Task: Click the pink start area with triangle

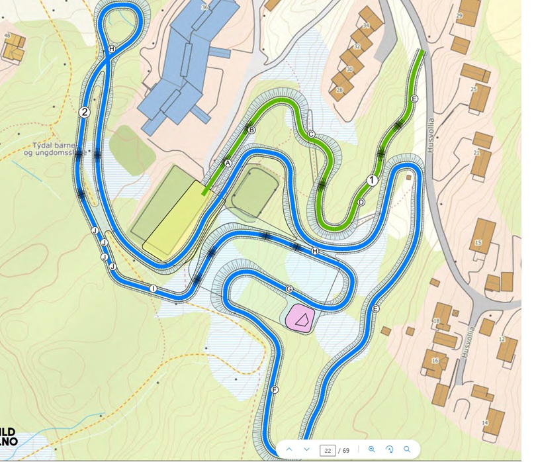Action: click(x=300, y=318)
